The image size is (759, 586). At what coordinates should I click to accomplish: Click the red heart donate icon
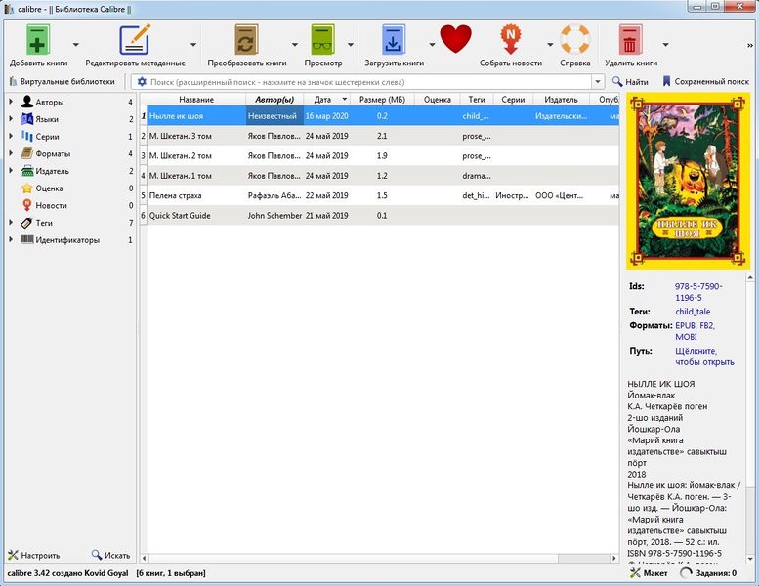(455, 39)
